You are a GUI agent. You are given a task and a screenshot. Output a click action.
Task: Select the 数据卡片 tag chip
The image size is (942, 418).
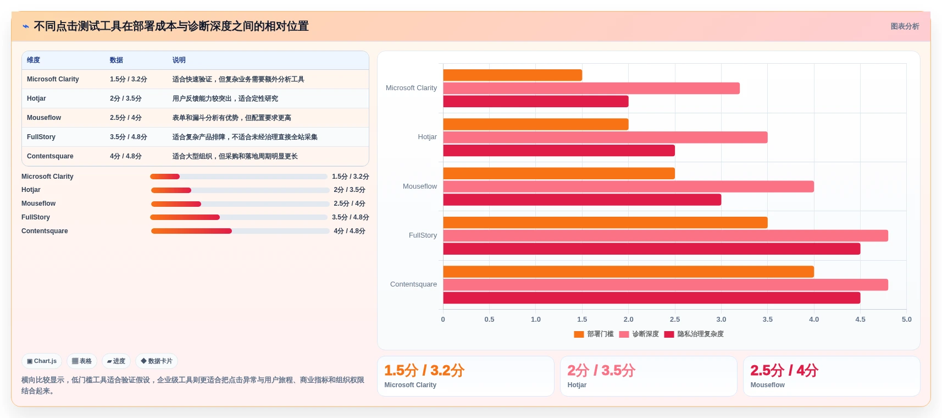(157, 361)
